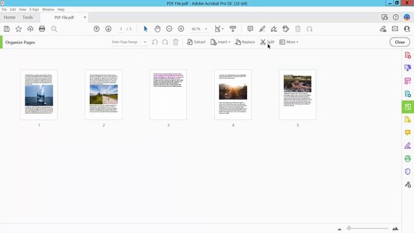The height and width of the screenshot is (233, 414).
Task: Print the file using the printer icon
Action: coord(42,28)
